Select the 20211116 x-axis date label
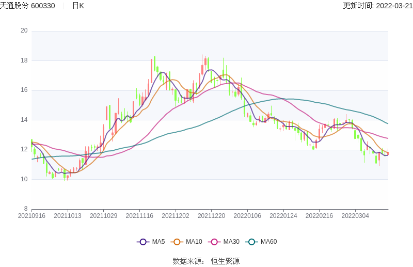The image size is (413, 267). [139, 216]
